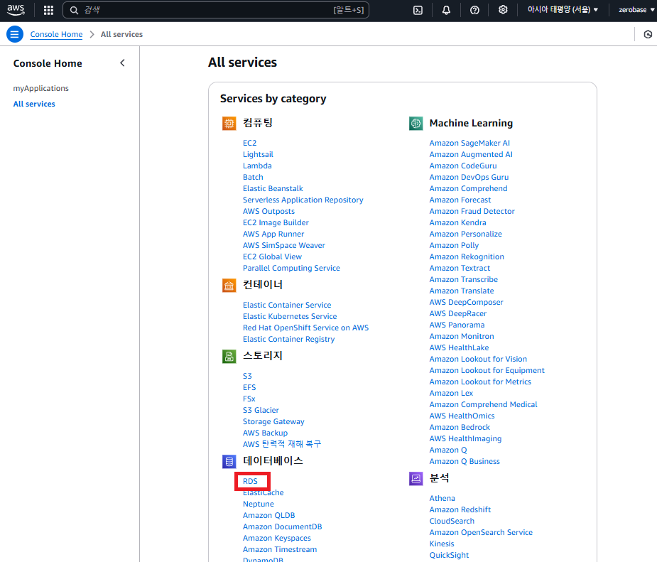Open the EFS service link
657x562 pixels.
(x=249, y=387)
